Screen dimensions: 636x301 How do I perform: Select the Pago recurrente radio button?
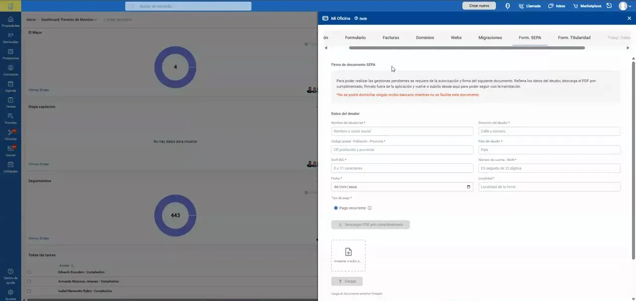336,208
